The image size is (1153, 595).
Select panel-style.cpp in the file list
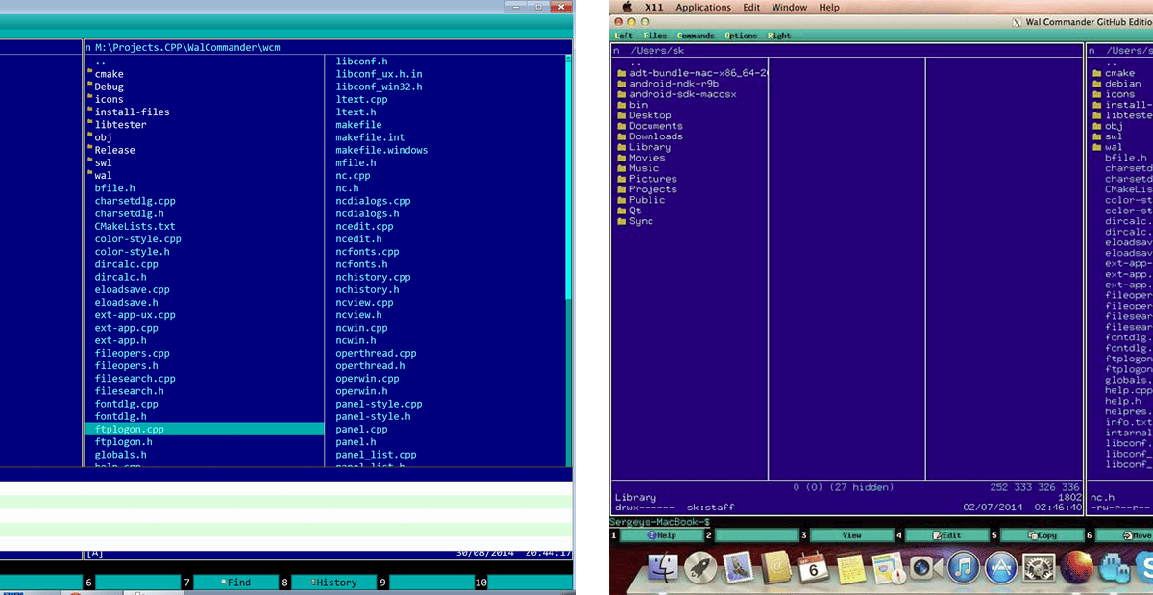pyautogui.click(x=379, y=404)
